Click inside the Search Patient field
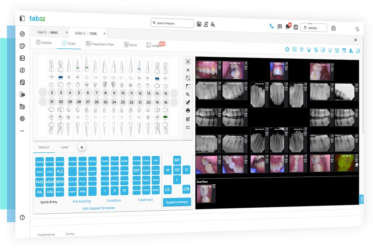The width and height of the screenshot is (373, 250). coord(172,23)
